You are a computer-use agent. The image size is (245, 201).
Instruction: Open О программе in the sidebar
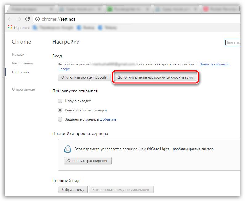tap(23, 89)
